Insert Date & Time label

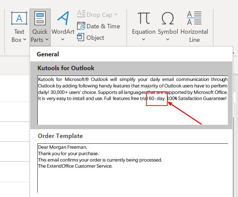pos(103,26)
